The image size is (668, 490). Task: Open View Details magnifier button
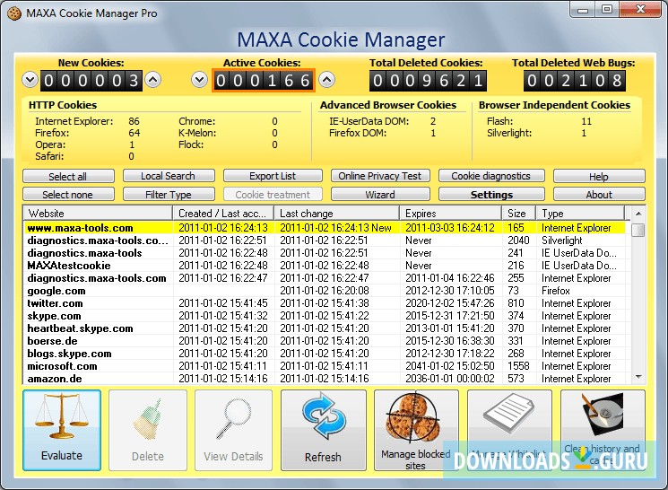tap(233, 430)
